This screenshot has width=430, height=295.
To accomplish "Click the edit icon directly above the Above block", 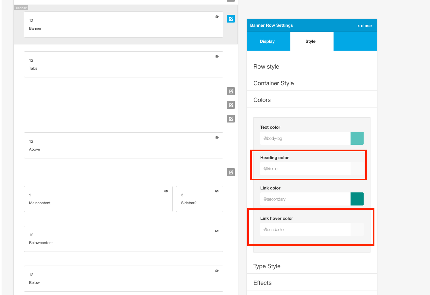I will click(x=231, y=119).
